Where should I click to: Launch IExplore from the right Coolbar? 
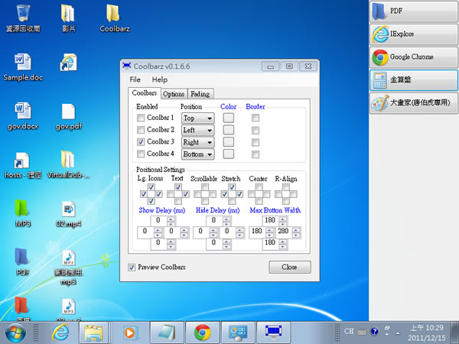[413, 34]
